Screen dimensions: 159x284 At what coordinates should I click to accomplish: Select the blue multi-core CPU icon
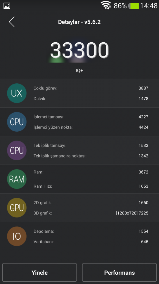17,122
